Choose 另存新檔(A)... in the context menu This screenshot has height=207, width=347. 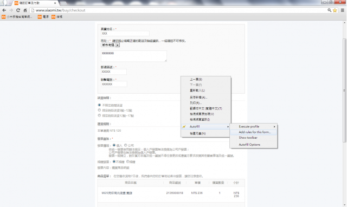[206, 98]
